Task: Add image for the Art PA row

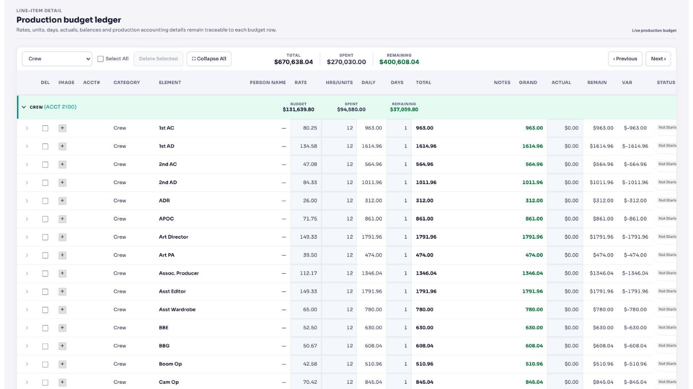Action: click(62, 256)
